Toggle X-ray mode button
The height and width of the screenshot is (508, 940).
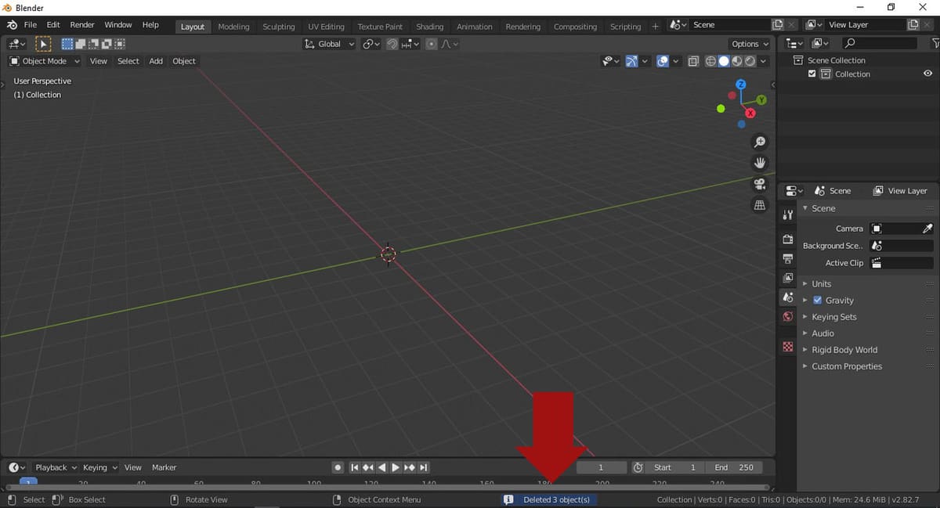pos(693,61)
